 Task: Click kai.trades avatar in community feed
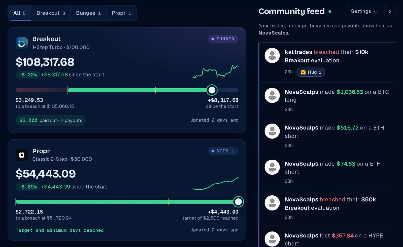(x=272, y=55)
